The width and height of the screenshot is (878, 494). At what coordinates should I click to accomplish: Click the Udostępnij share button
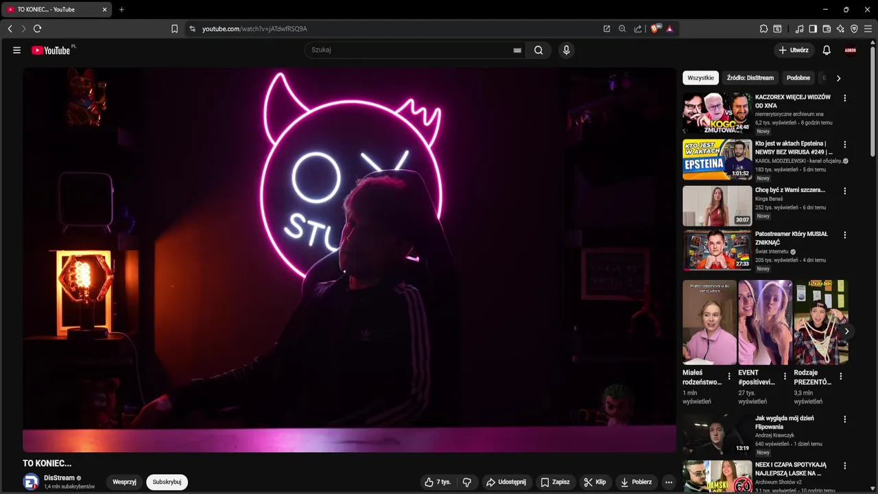point(506,482)
